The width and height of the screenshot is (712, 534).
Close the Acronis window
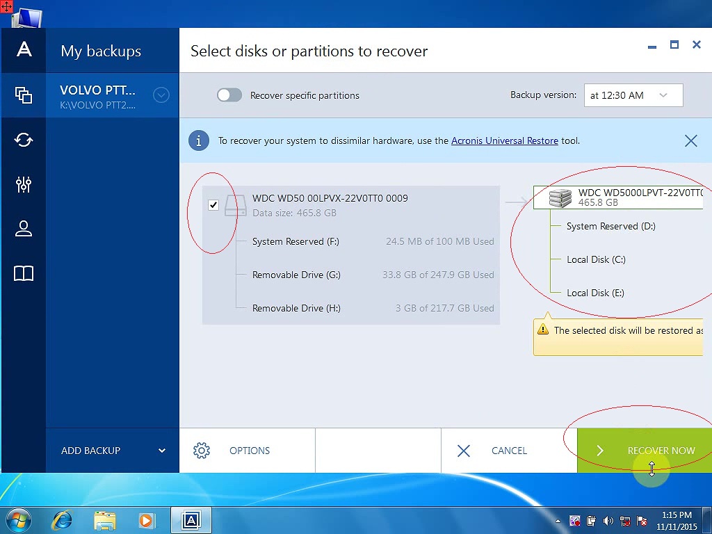696,44
